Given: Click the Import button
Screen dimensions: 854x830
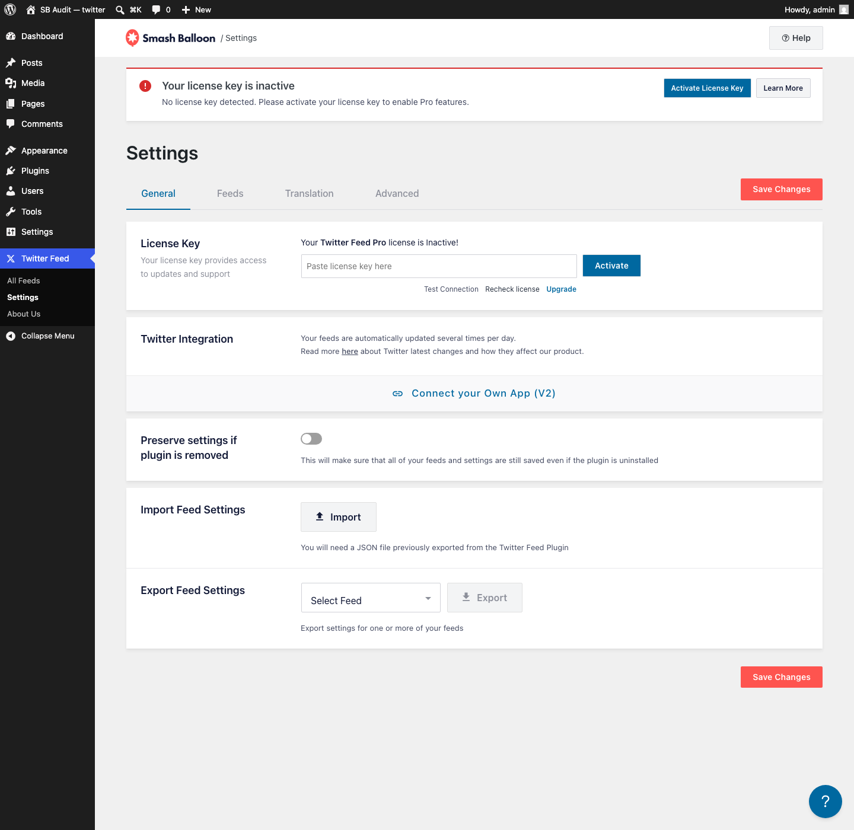Looking at the screenshot, I should (339, 517).
